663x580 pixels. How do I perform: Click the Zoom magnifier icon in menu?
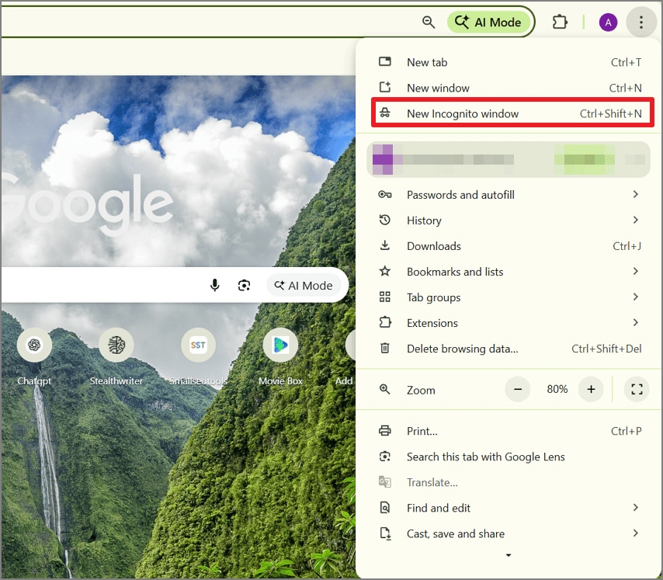coord(385,389)
